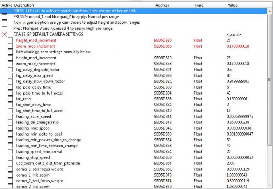This screenshot has width=273, height=189.
Task: Select the corner_1_ball_focus_weight description
Action: click(39, 169)
